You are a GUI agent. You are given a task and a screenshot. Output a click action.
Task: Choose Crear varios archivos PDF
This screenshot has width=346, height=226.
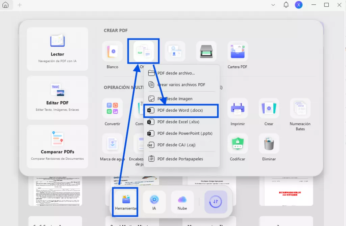(x=181, y=85)
